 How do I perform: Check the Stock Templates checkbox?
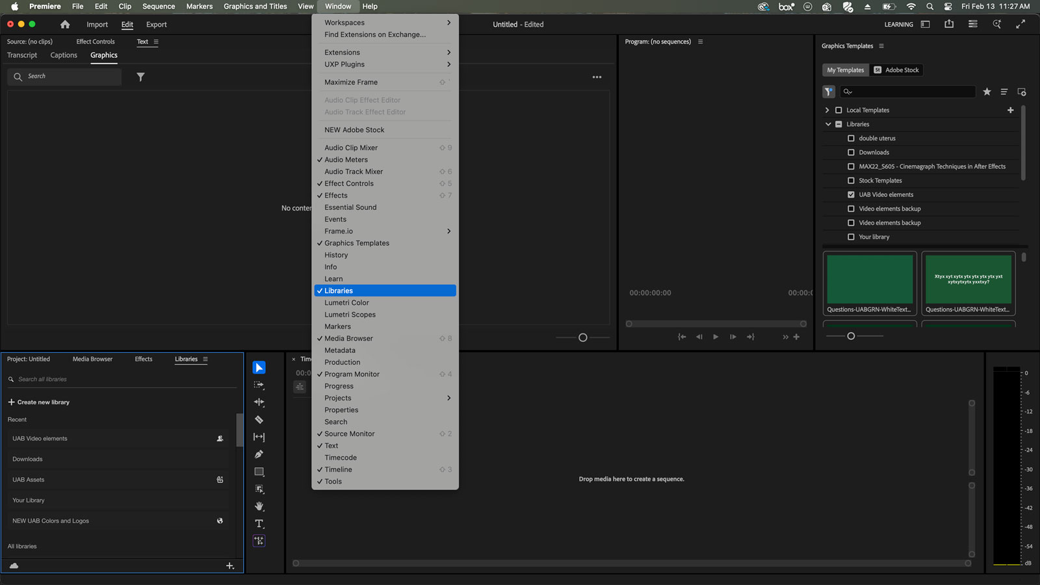coord(851,181)
